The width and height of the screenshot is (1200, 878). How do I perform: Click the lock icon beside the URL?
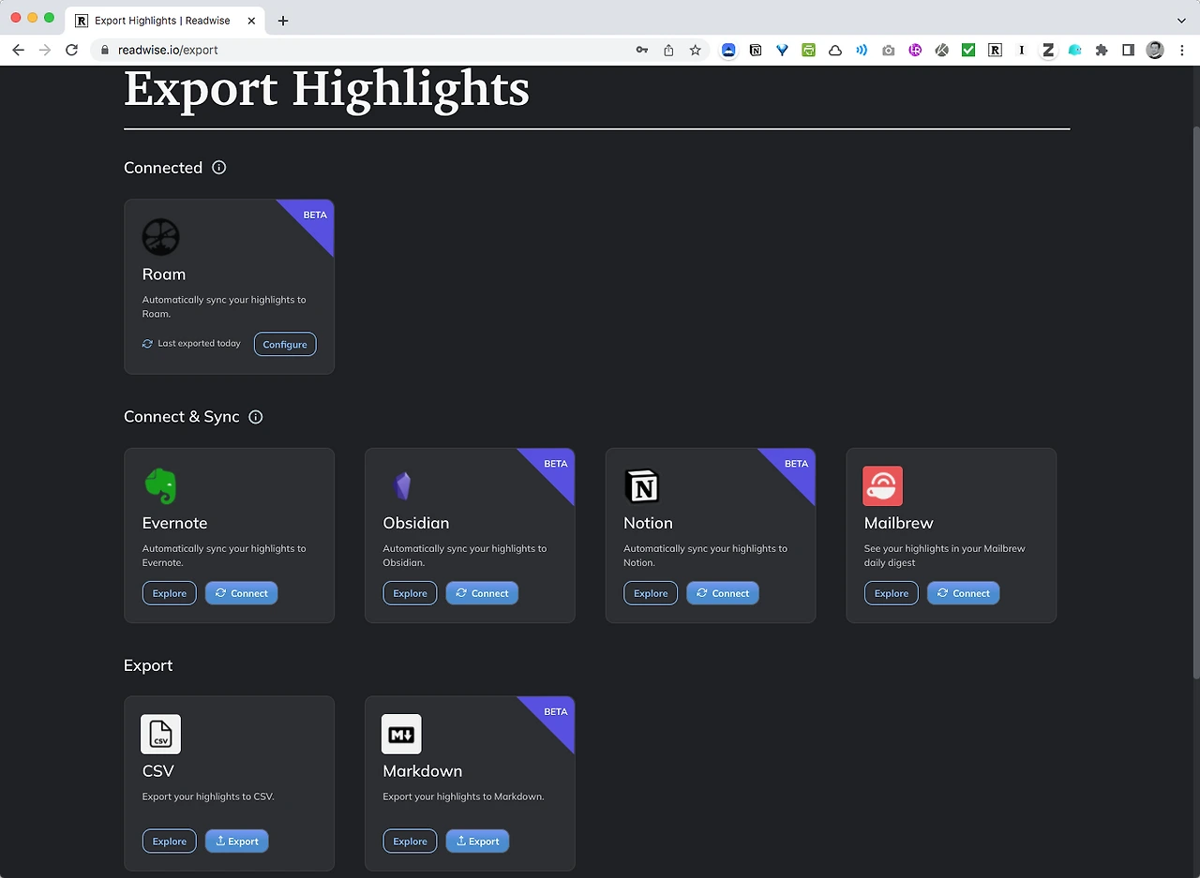point(105,50)
